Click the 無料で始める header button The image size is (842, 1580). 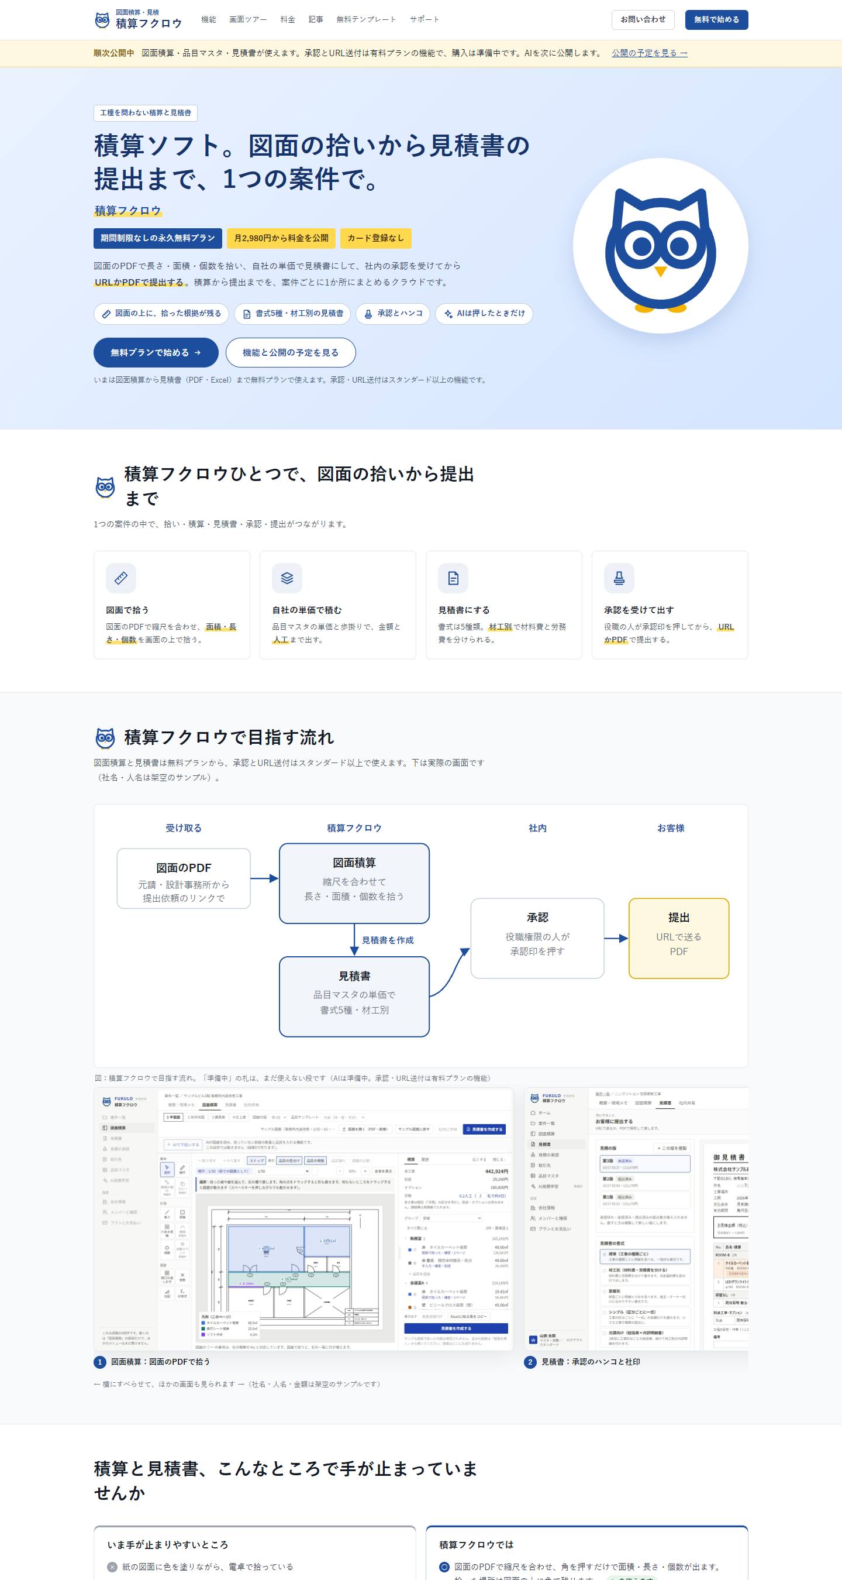click(x=716, y=20)
